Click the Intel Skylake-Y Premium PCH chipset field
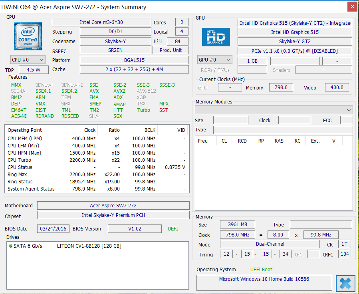The height and width of the screenshot is (294, 359). click(x=113, y=215)
